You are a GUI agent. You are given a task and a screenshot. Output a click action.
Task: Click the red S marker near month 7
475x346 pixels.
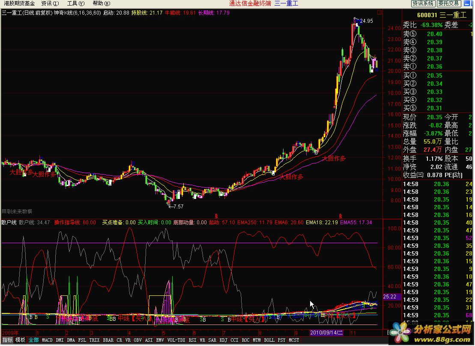pos(216,216)
